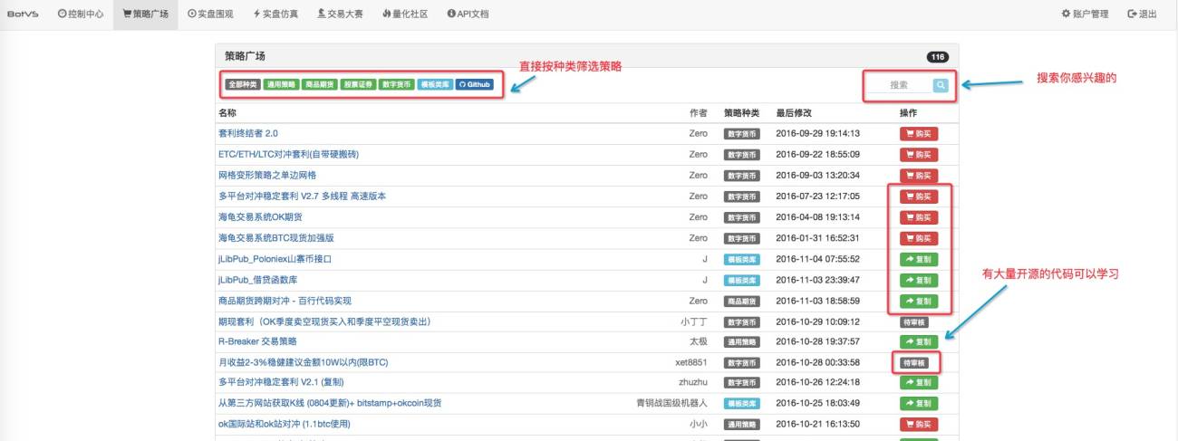
Task: Click the magnifier search button
Action: pyautogui.click(x=941, y=85)
